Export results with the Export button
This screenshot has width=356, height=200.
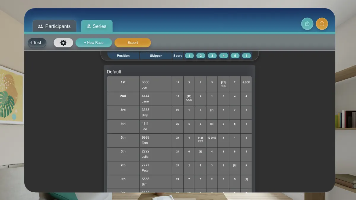coord(133,43)
